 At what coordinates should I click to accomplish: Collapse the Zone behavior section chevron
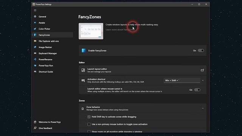[203, 108]
